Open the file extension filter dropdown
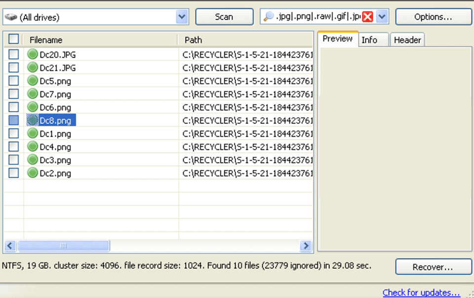Screen dimensions: 474x298 point(381,16)
